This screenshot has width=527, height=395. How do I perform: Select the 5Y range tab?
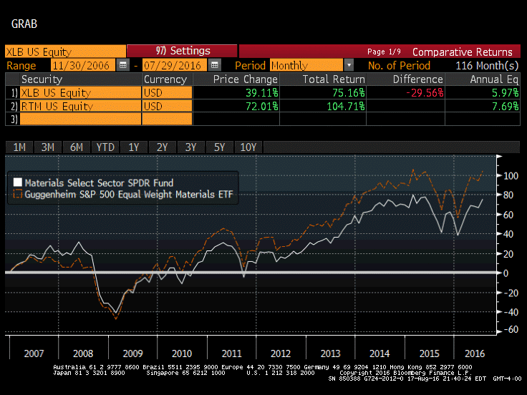pyautogui.click(x=220, y=147)
